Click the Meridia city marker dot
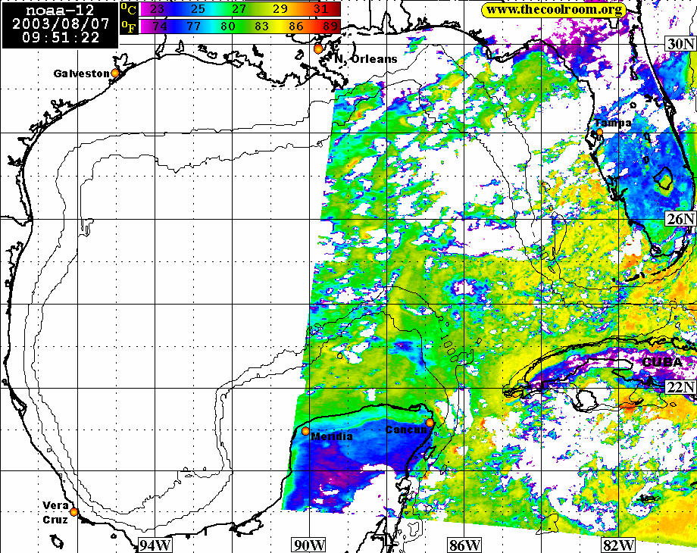 point(305,431)
